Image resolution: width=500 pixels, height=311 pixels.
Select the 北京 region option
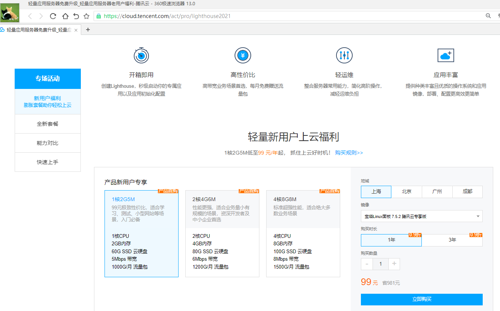pyautogui.click(x=406, y=191)
